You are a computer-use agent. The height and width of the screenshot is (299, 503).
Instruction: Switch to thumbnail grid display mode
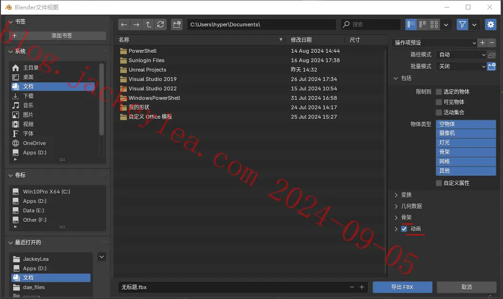pyautogui.click(x=434, y=24)
